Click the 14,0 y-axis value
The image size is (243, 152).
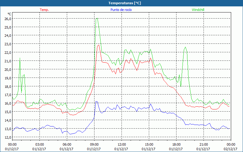click(8, 120)
